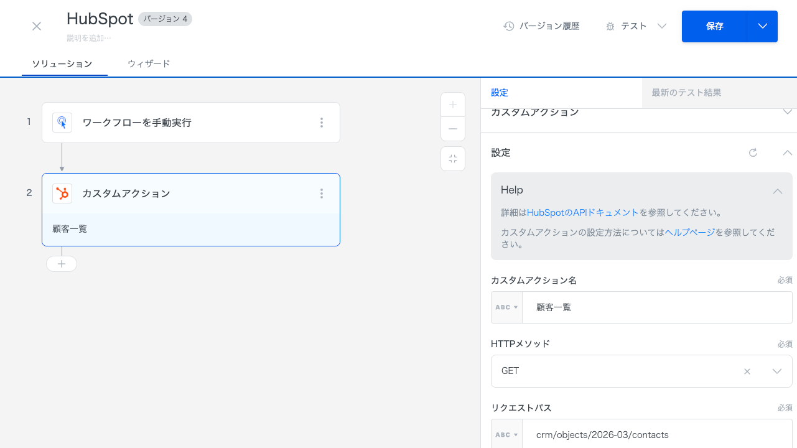
Task: Open the ヘルプページ link
Action: click(690, 232)
